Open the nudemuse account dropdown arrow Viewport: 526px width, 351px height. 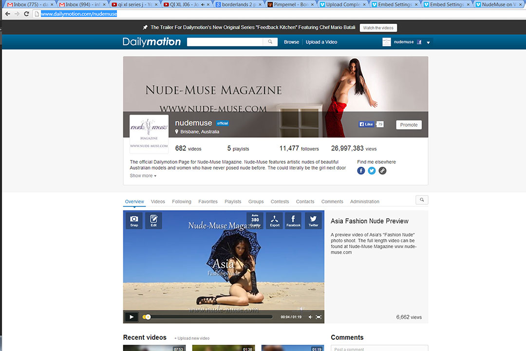(x=428, y=42)
